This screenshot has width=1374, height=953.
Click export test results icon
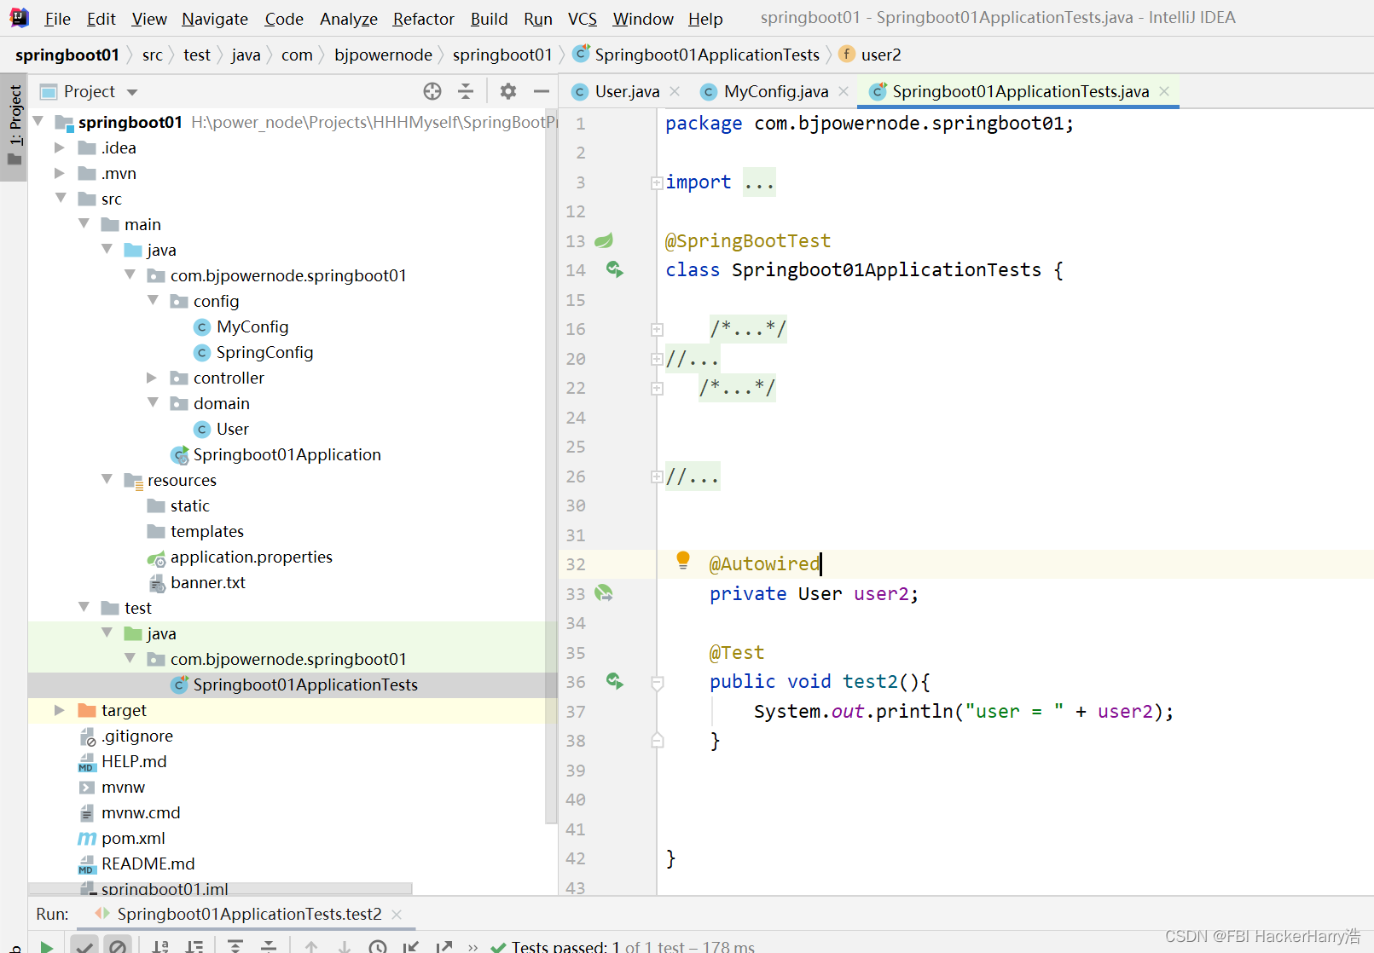click(444, 946)
